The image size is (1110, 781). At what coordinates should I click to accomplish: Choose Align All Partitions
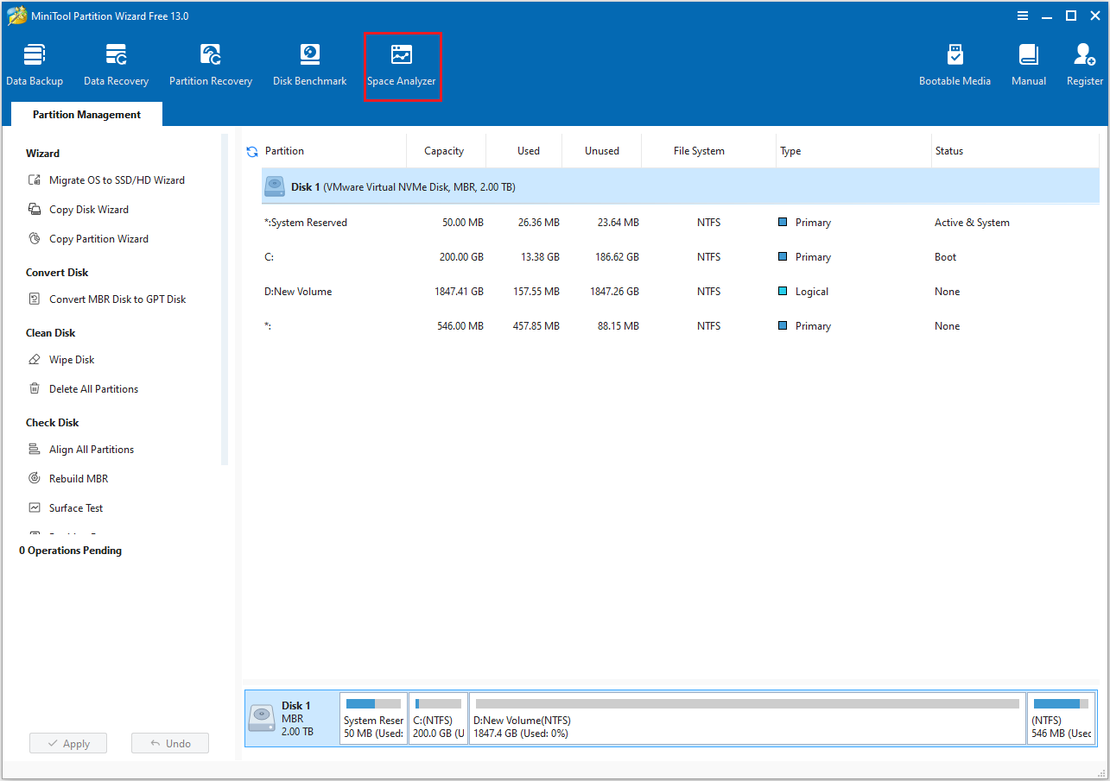click(x=92, y=450)
